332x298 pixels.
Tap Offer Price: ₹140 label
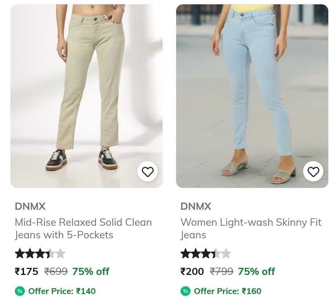[62, 291]
